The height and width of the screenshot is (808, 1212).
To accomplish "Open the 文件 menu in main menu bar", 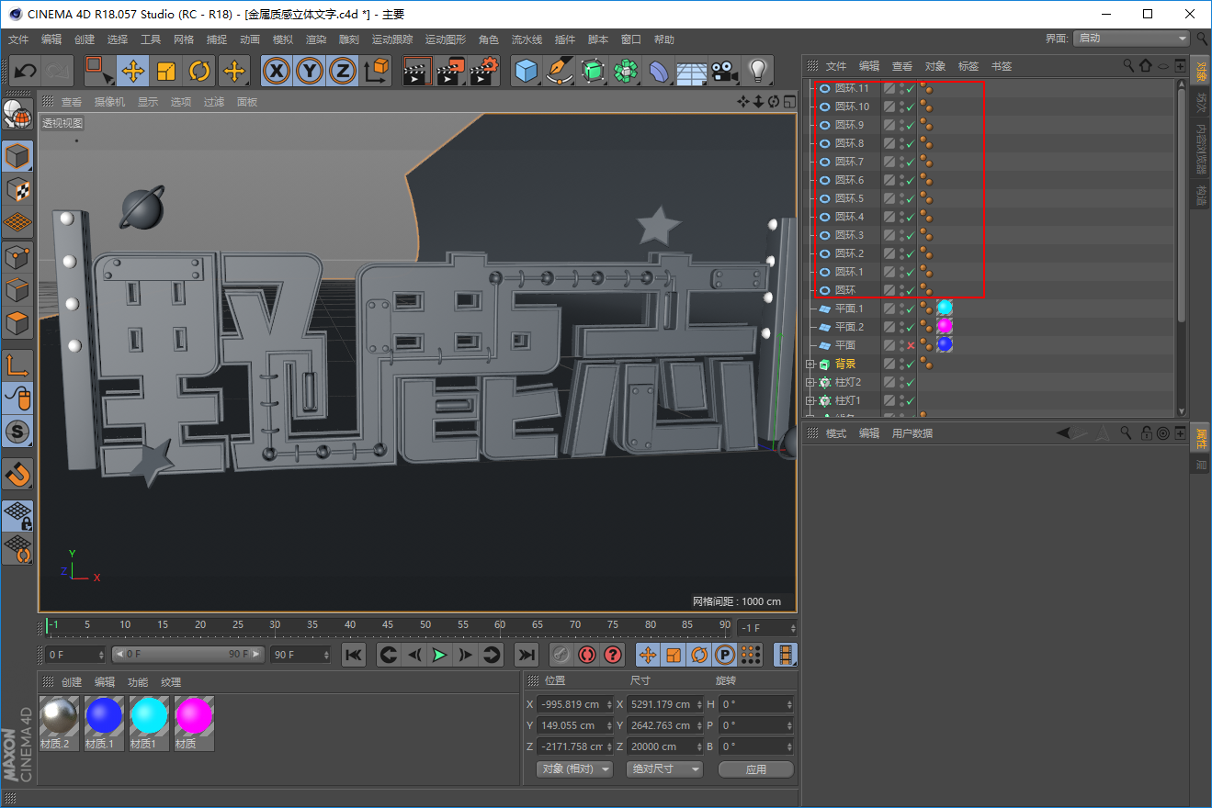I will pyautogui.click(x=18, y=39).
